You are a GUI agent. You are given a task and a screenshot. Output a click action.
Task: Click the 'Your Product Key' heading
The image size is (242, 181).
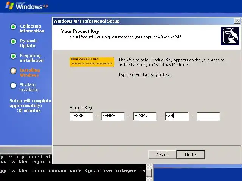coord(80,31)
